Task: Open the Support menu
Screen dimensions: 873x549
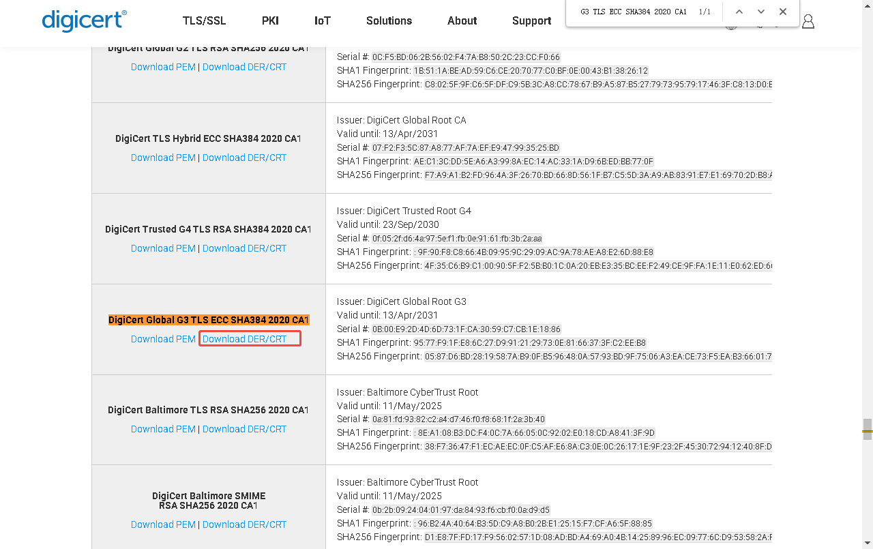Action: pos(531,20)
